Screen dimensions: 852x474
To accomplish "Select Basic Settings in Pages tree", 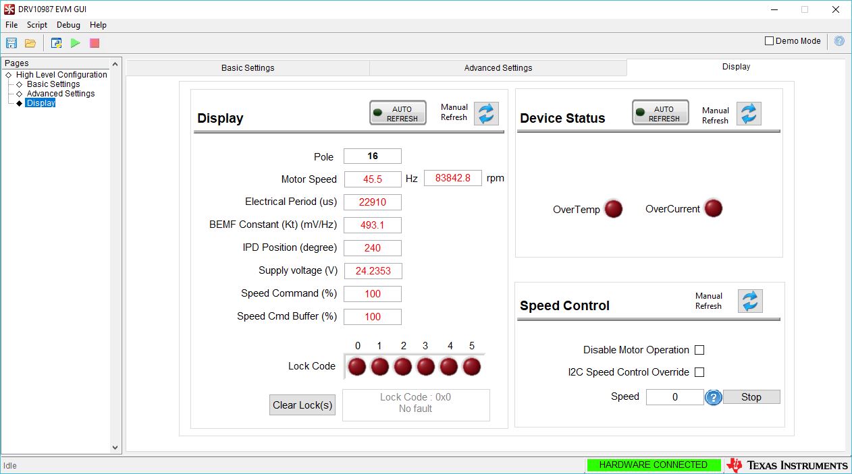I will 53,84.
